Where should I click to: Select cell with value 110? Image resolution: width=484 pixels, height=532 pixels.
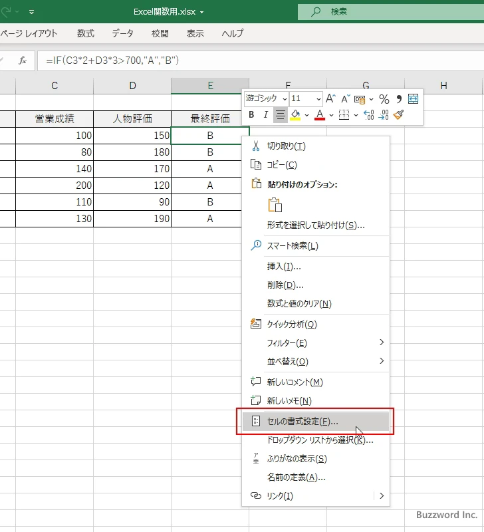[55, 202]
